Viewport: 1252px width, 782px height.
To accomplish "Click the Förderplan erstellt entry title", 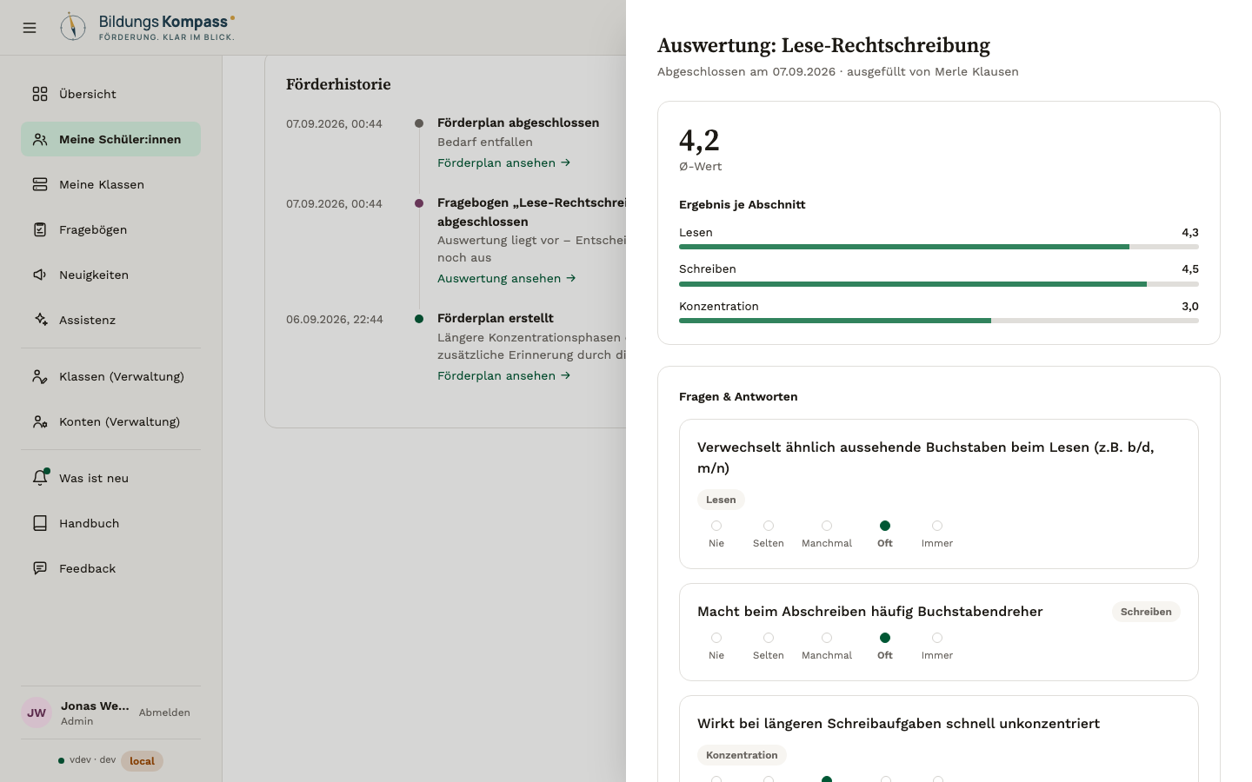I will 496,318.
